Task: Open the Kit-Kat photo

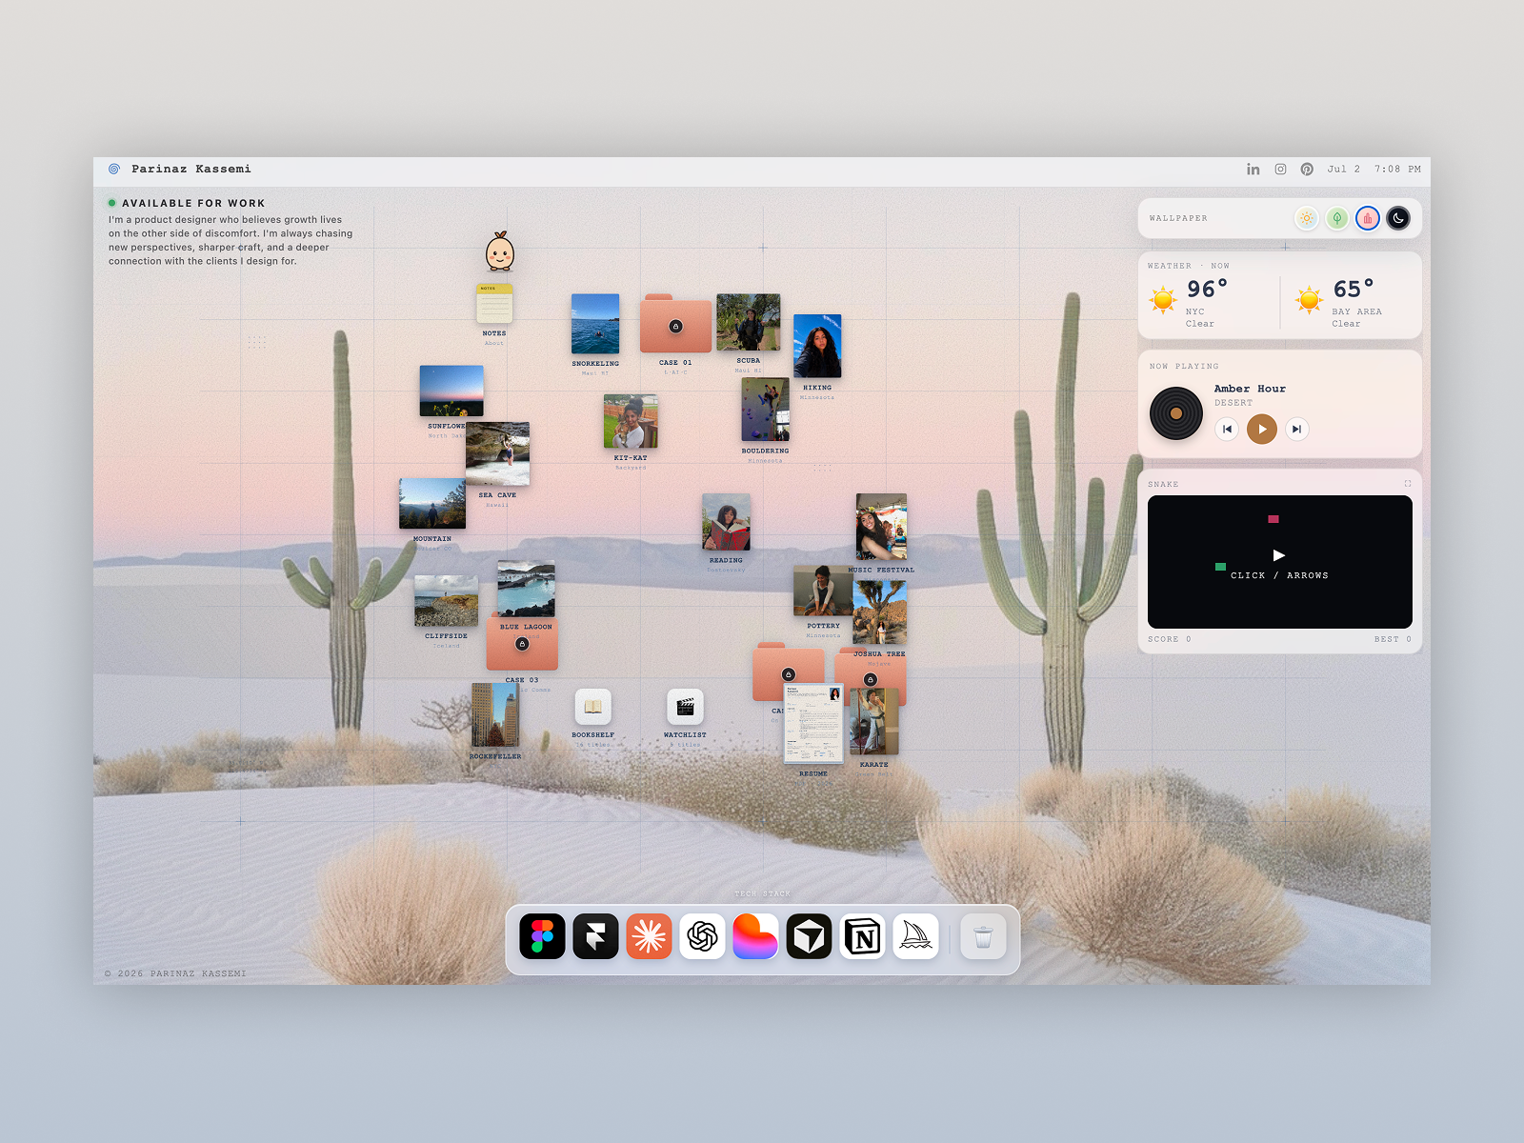Action: (x=631, y=422)
